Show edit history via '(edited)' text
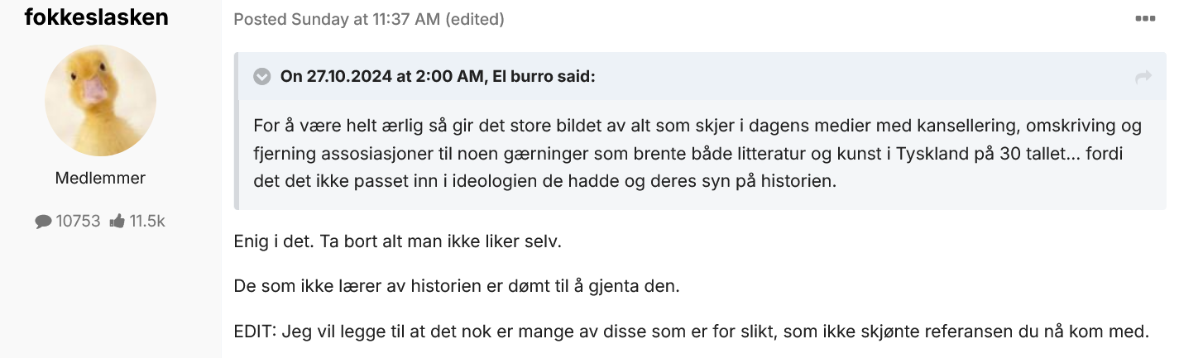Image resolution: width=1179 pixels, height=358 pixels. coord(475,19)
